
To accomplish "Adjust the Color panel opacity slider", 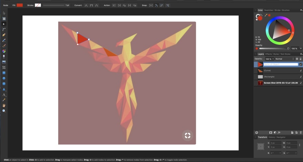I will coord(274,48).
